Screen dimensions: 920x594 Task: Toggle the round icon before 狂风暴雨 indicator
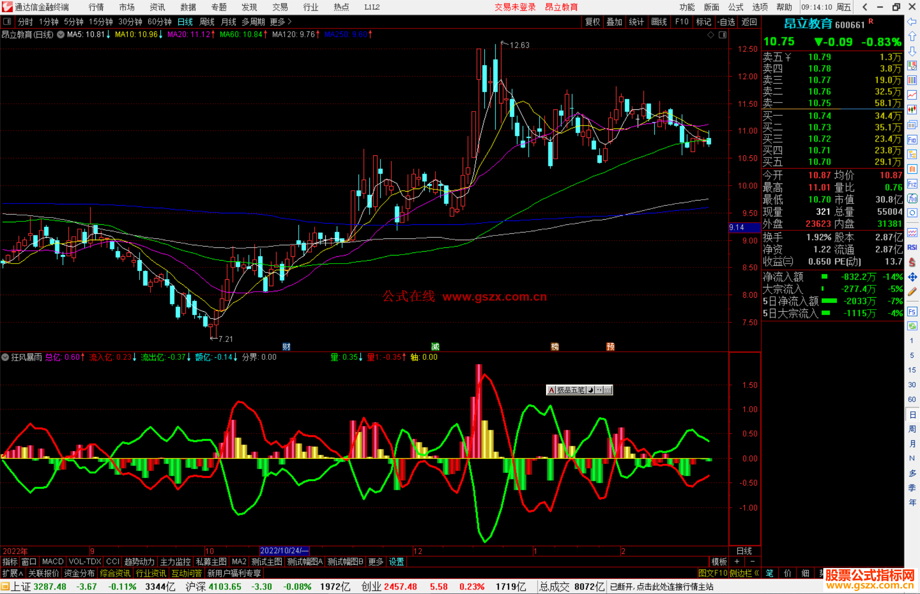(x=5, y=357)
